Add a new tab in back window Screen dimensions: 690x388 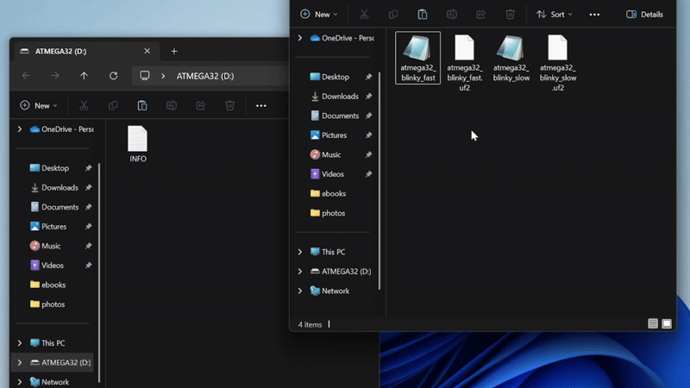174,51
